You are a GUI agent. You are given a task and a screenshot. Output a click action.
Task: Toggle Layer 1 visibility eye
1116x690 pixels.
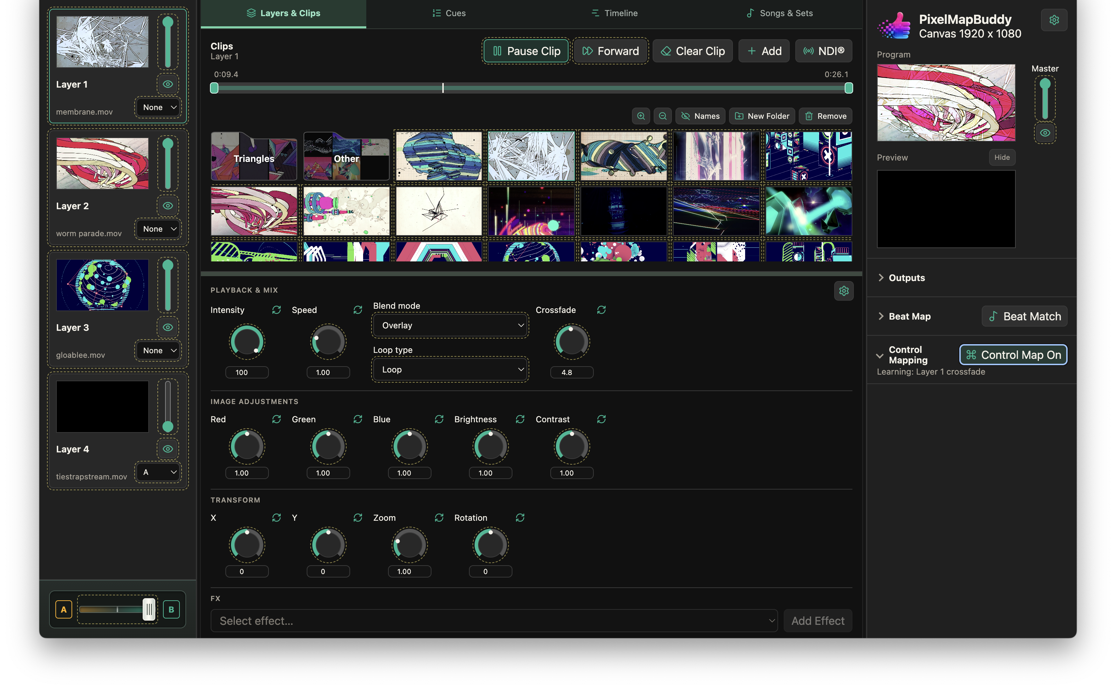tap(168, 84)
